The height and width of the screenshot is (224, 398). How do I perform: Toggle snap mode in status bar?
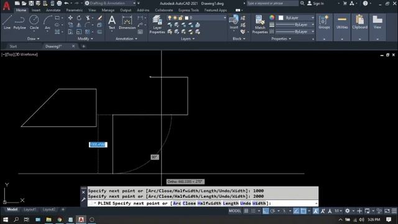[x=253, y=211]
